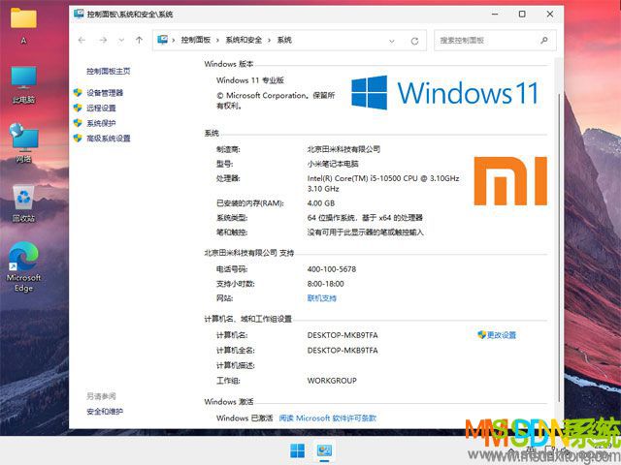621x465 pixels.
Task: Open 高级系统设置 from sidebar
Action: [x=109, y=138]
